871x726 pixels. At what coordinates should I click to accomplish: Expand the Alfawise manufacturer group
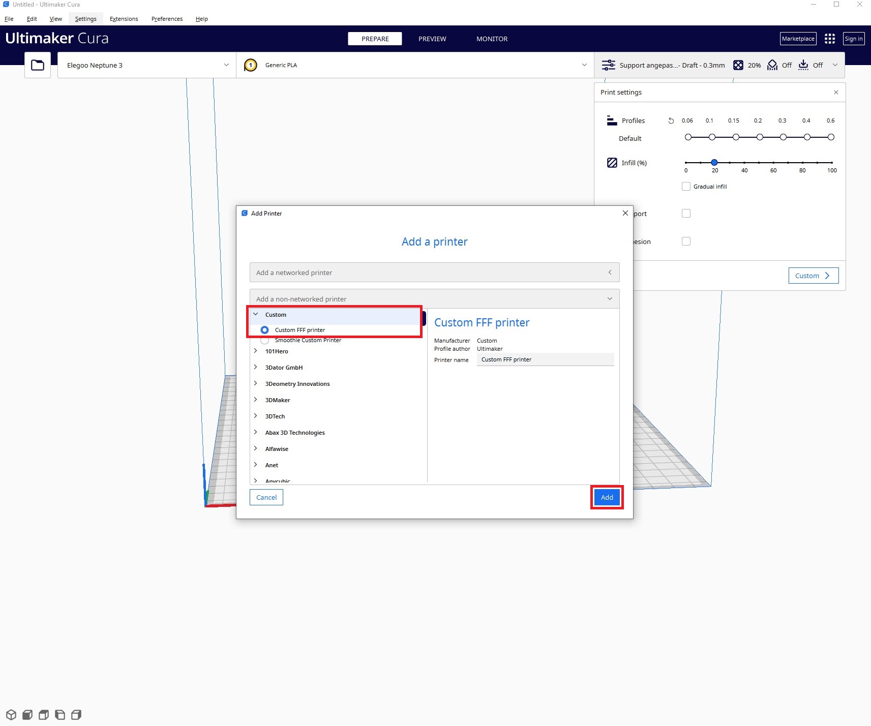pos(255,448)
